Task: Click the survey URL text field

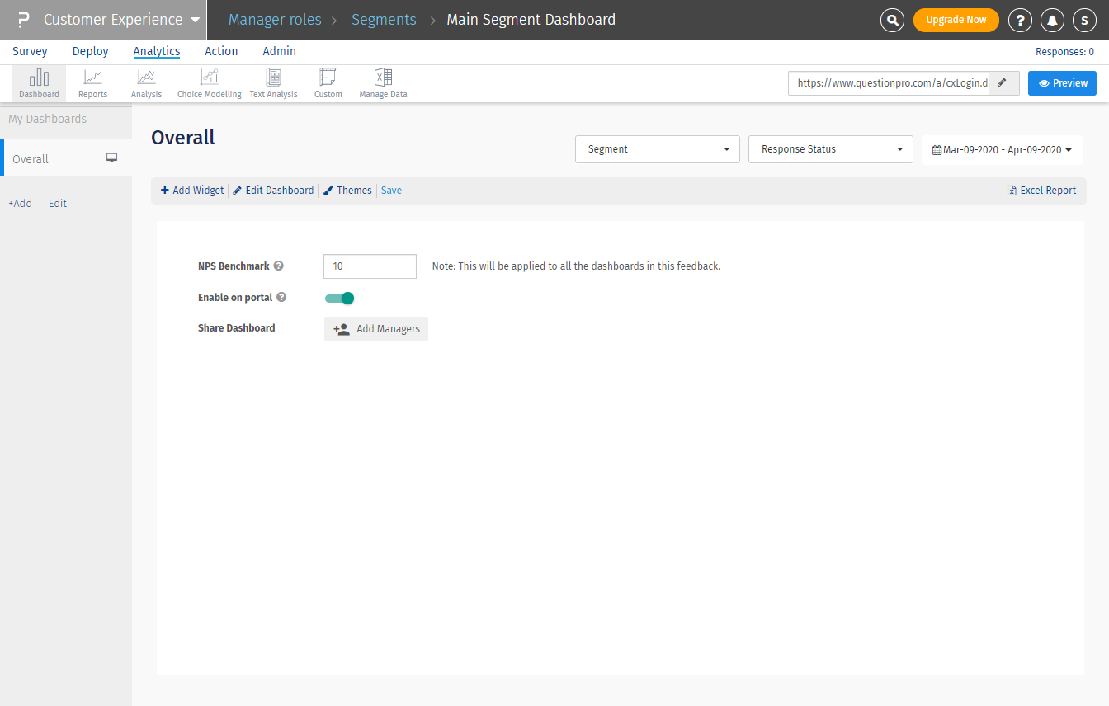Action: (x=889, y=83)
